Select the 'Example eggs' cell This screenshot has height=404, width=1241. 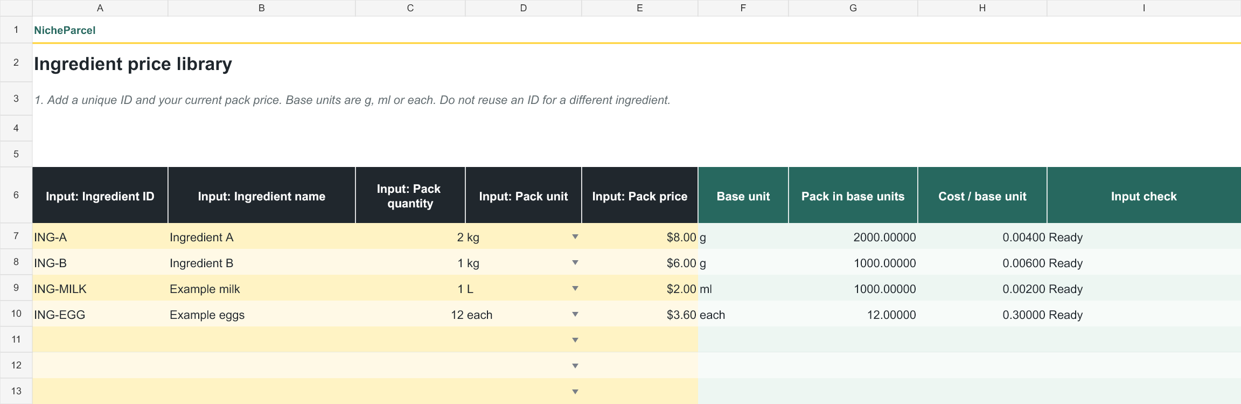coord(262,314)
